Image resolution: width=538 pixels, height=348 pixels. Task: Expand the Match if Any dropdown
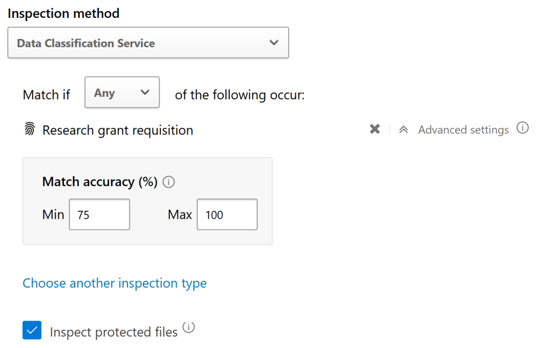122,93
